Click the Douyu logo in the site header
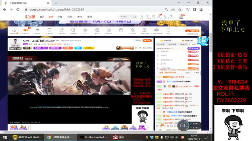 [x=30, y=17]
